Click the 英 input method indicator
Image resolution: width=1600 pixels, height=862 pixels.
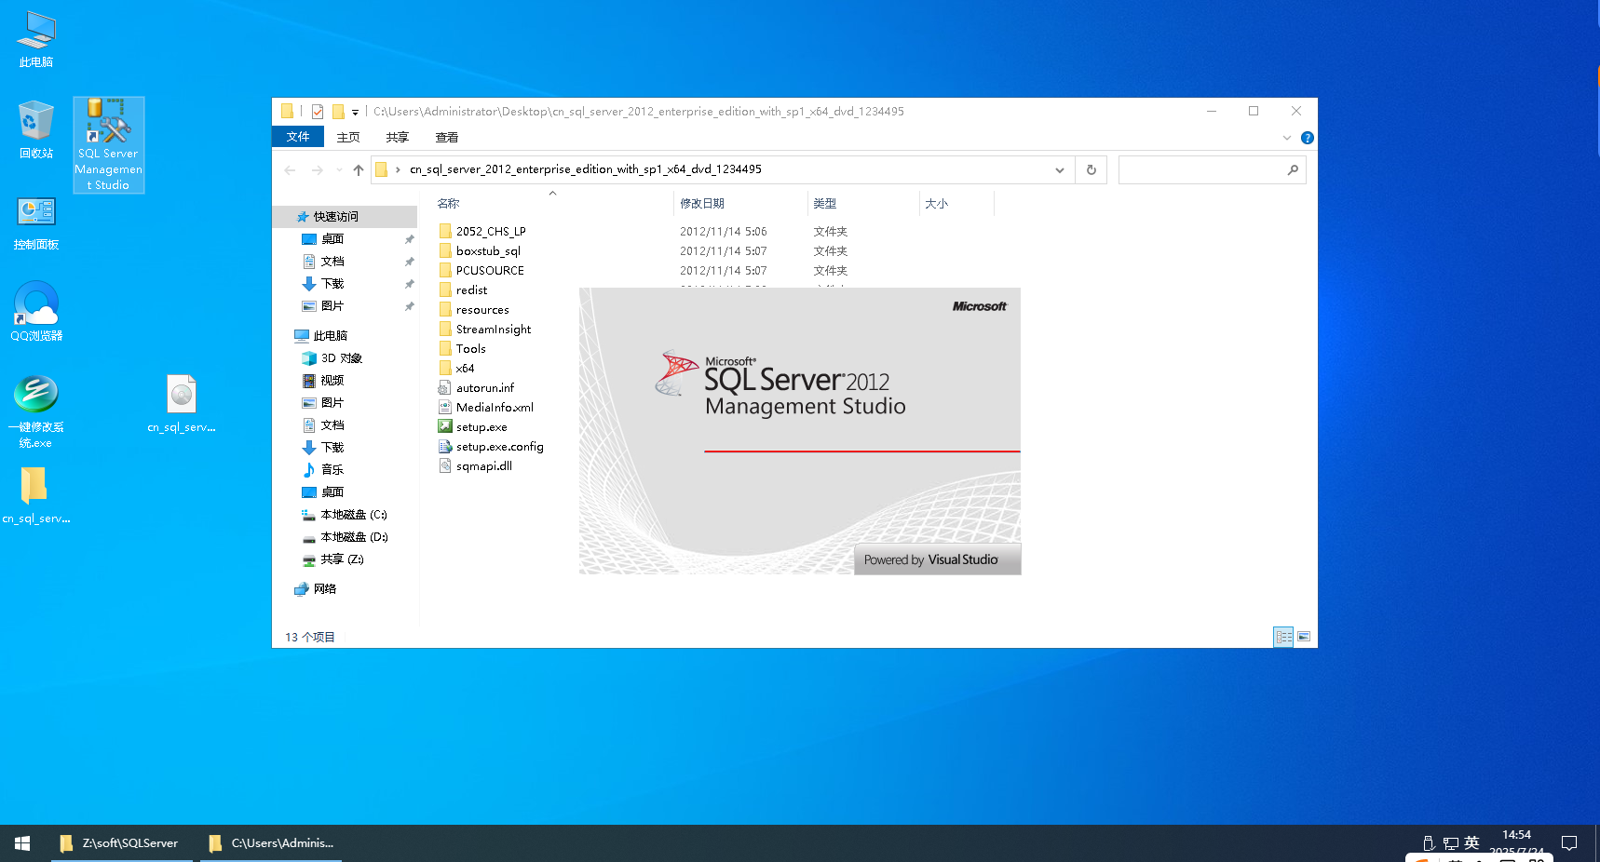pos(1471,842)
